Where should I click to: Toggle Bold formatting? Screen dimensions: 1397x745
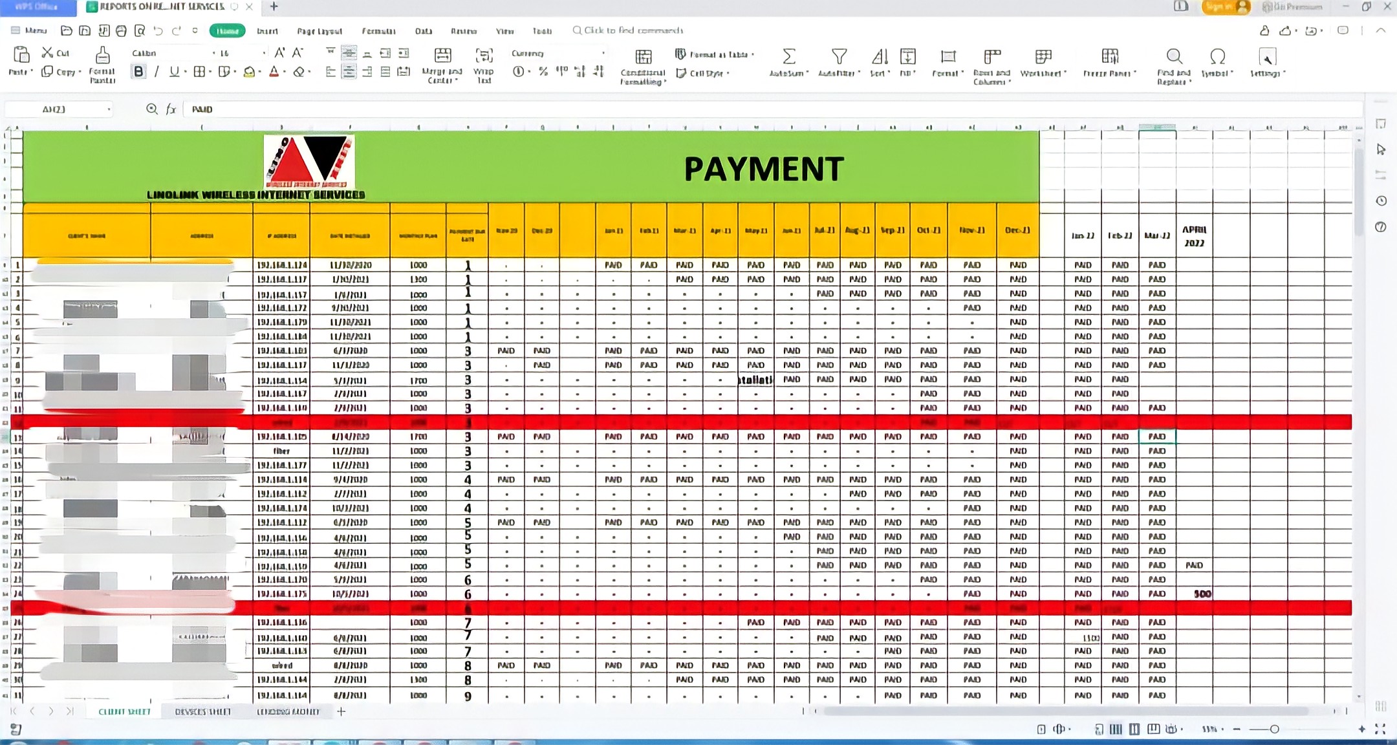[x=138, y=72]
